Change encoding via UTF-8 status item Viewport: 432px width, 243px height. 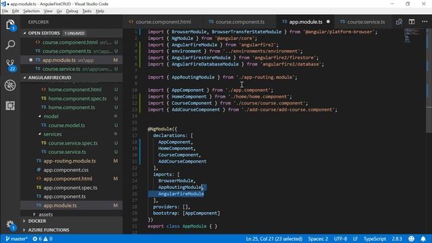pyautogui.click(x=340, y=239)
